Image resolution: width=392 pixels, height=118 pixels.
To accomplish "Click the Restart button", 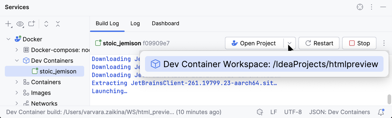I will coord(319,43).
